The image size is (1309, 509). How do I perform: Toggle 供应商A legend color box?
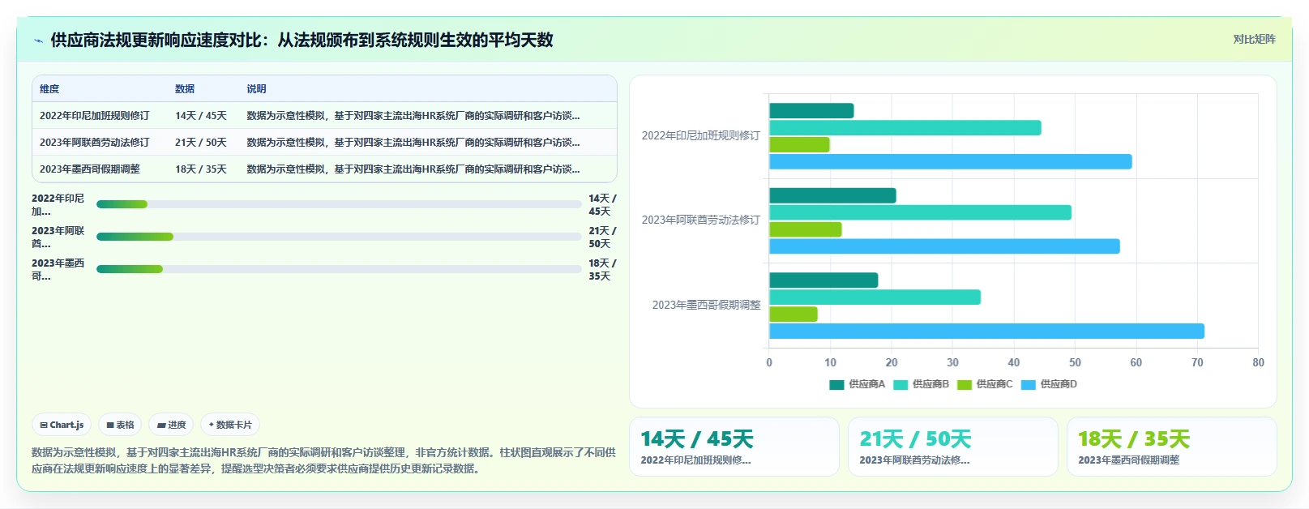click(x=836, y=384)
